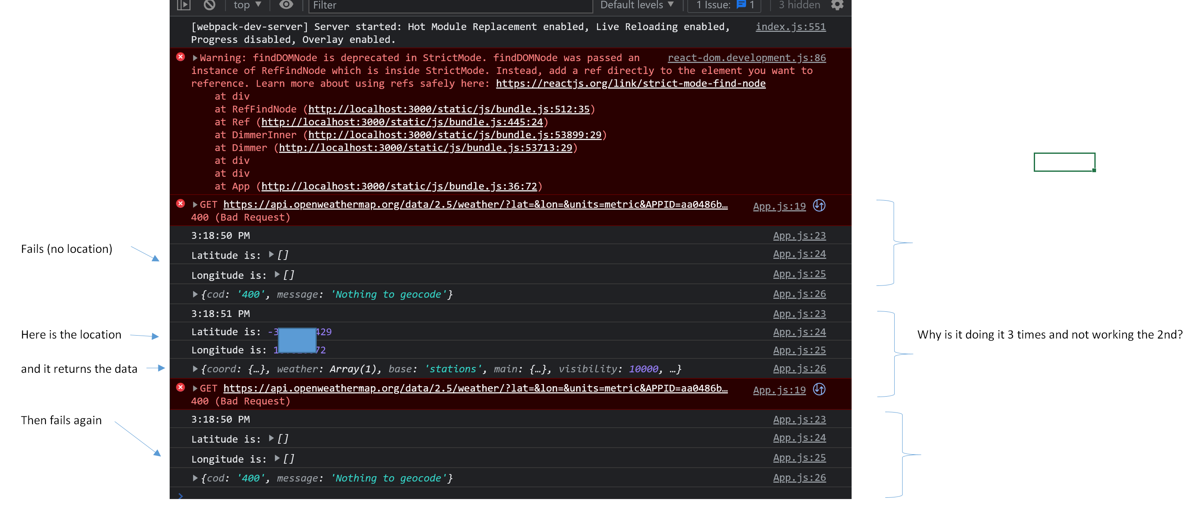The width and height of the screenshot is (1198, 517).
Task: Open the index.js:551 source link
Action: pos(791,27)
